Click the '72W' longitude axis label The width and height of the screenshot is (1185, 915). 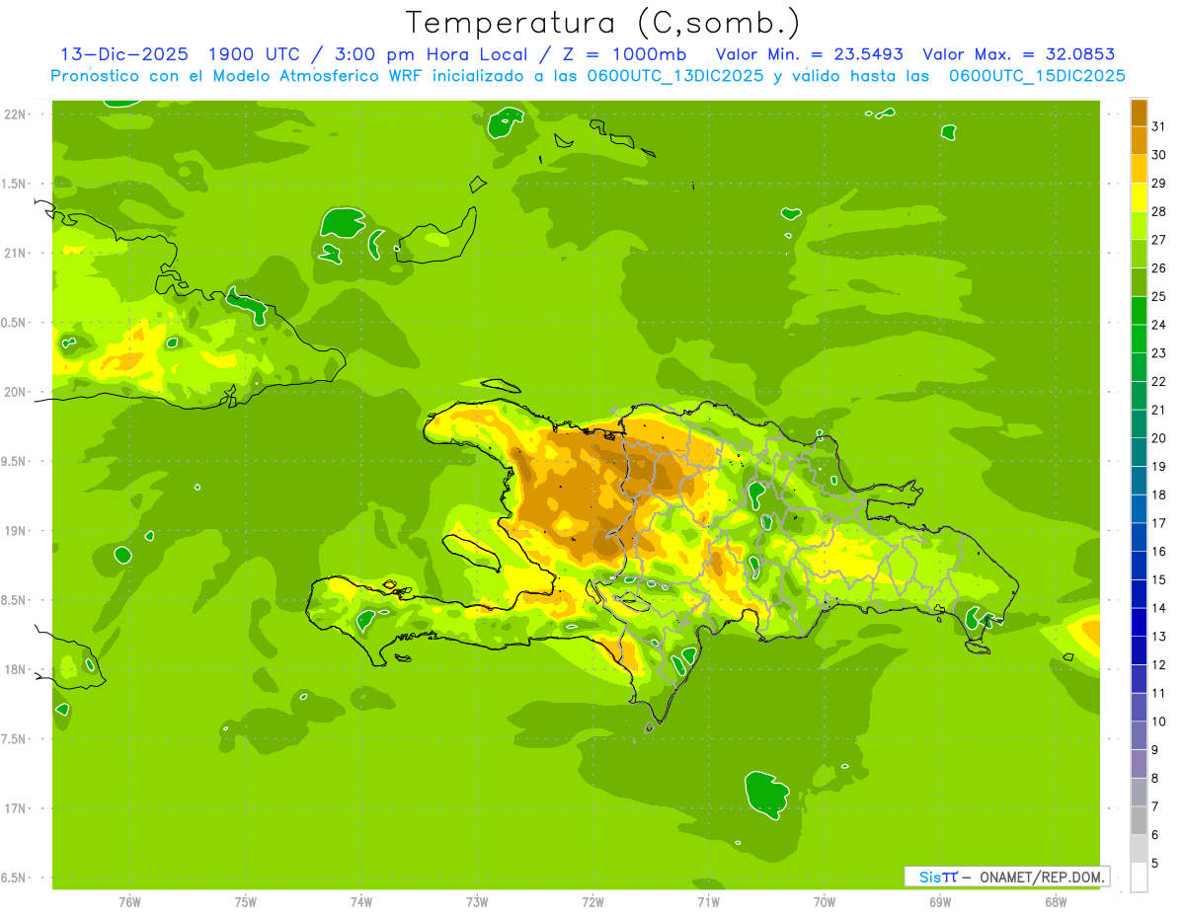click(592, 902)
